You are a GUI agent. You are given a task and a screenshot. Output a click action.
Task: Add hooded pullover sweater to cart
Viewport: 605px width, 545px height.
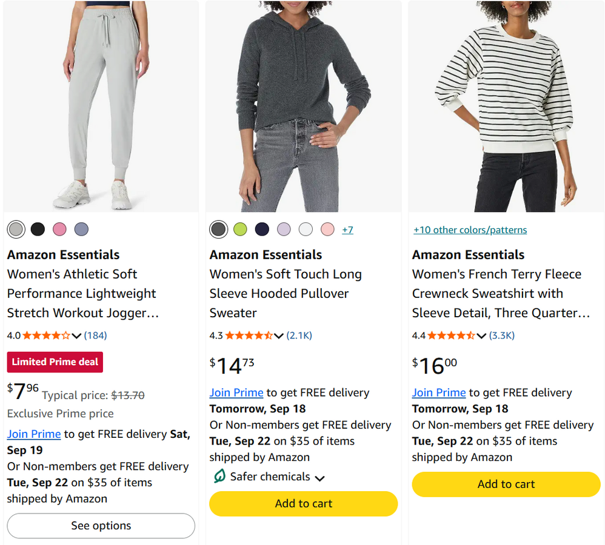click(303, 503)
